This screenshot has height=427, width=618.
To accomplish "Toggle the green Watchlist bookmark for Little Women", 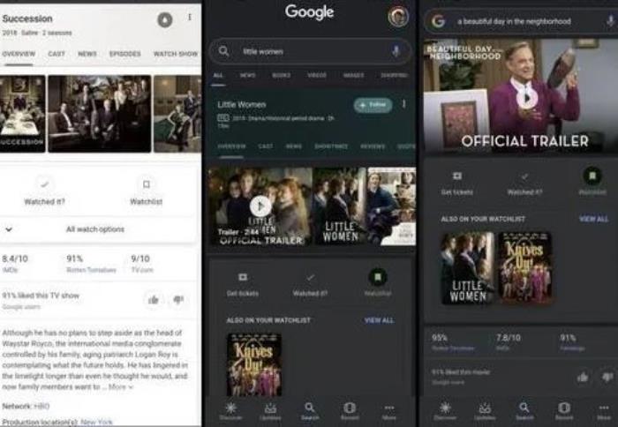I will (377, 277).
